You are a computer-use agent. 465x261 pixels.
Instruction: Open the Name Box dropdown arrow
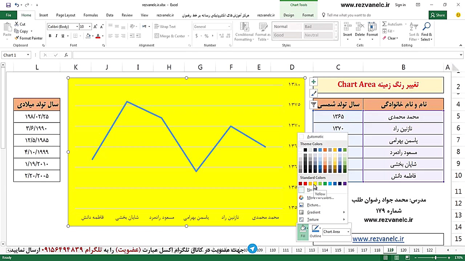click(28, 55)
